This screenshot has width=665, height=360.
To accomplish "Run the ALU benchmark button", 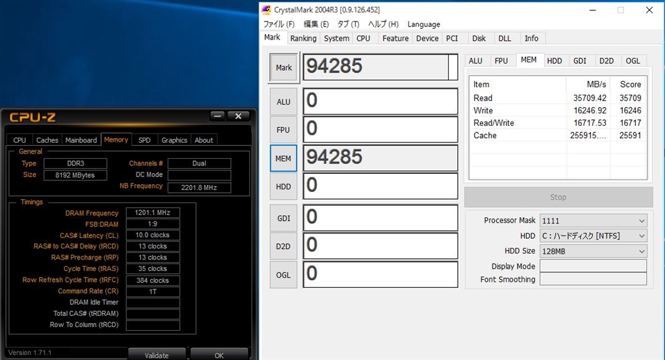I will click(x=283, y=102).
